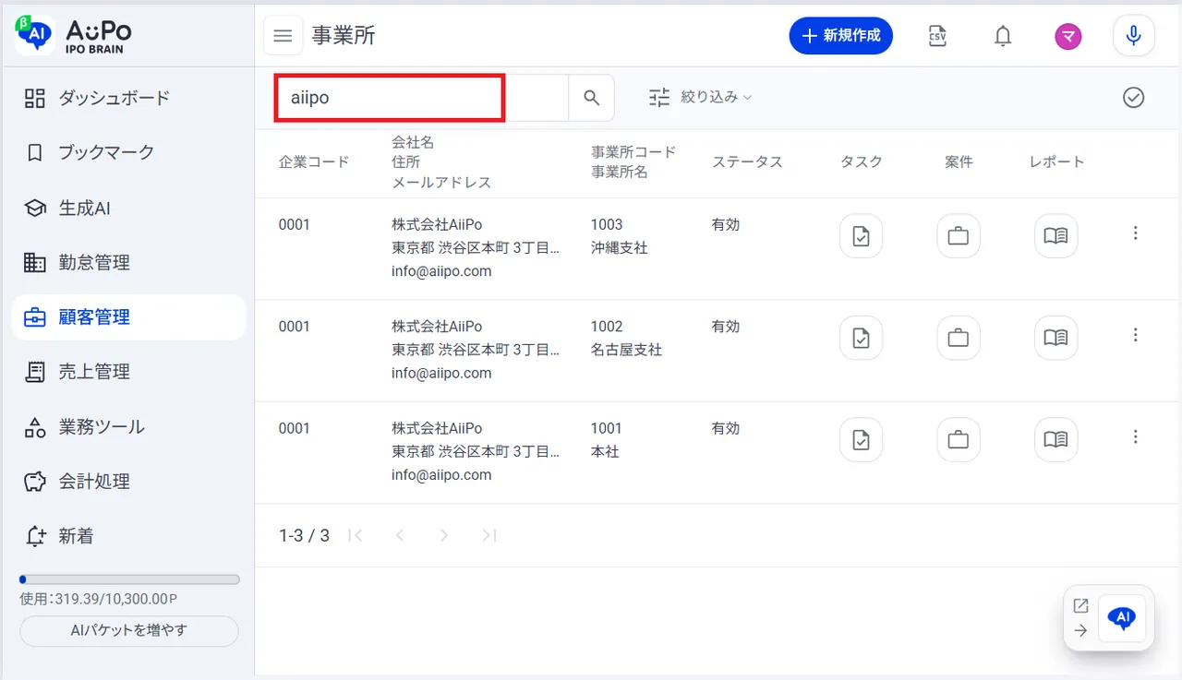Screen dimensions: 1182x680
Task: Click 名古屋支社 office name text
Action: click(x=627, y=350)
